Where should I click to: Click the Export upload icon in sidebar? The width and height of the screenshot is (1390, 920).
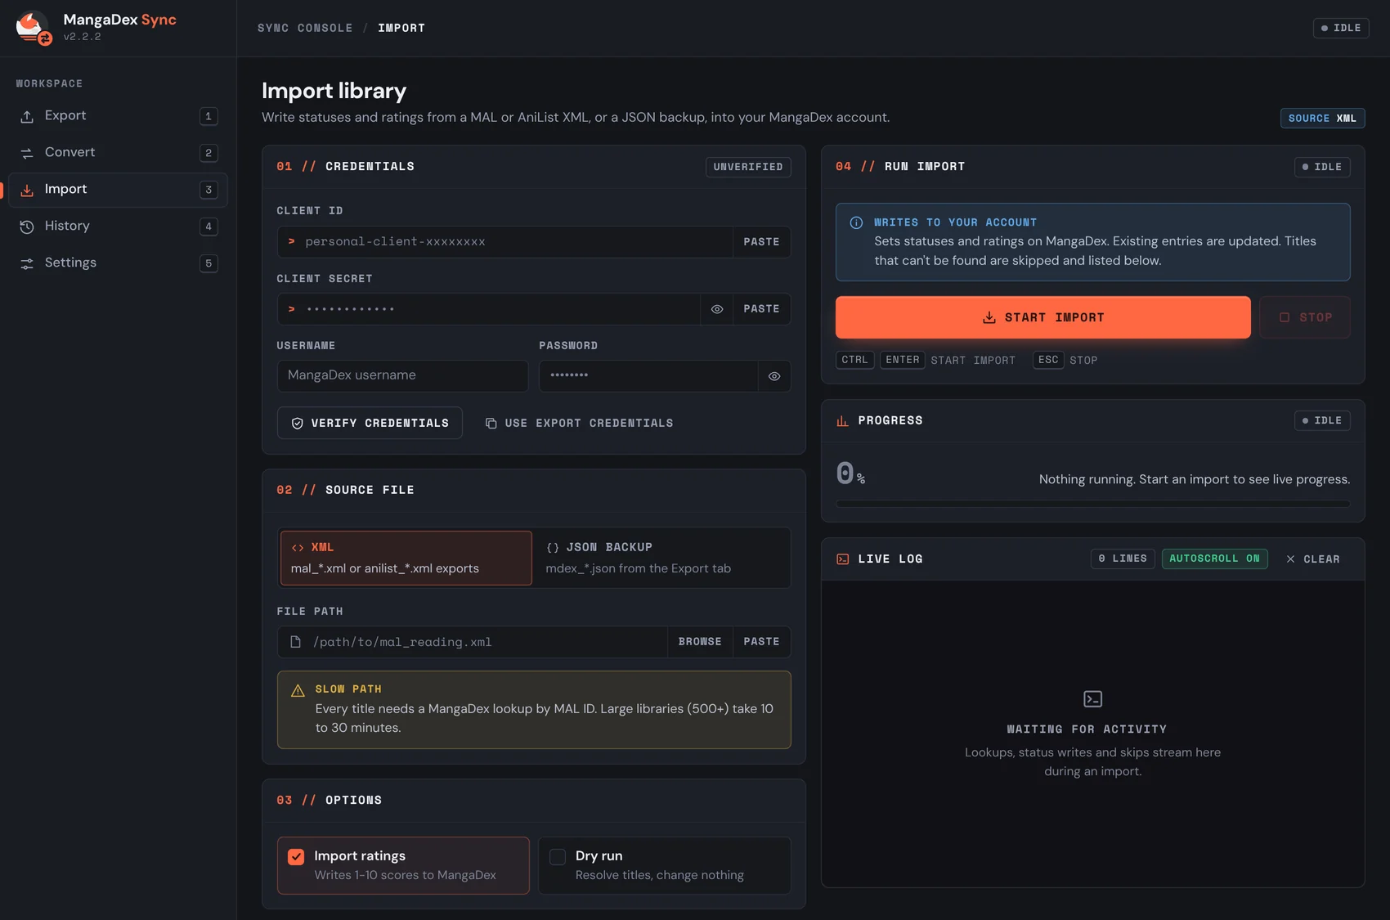(x=27, y=116)
